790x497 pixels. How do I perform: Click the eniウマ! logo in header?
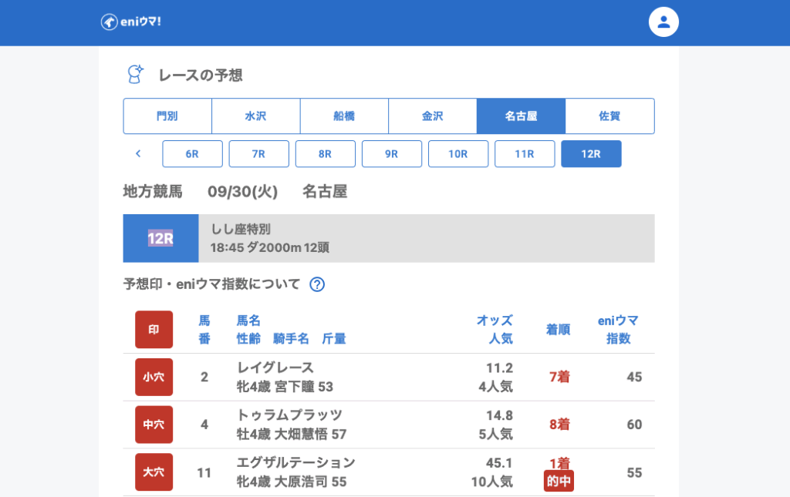coord(130,22)
